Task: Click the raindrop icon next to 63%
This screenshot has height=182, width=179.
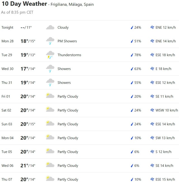Action: 132,69
